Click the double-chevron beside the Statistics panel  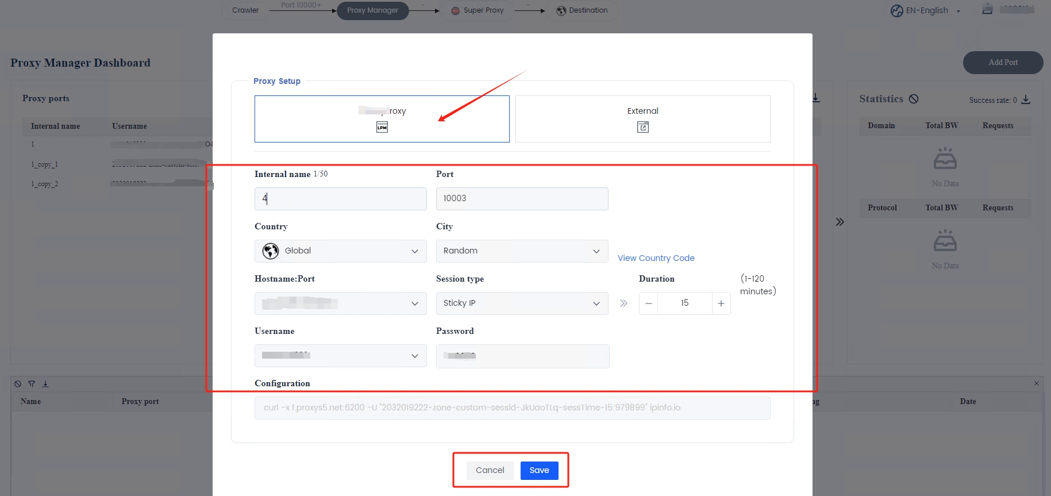click(840, 222)
